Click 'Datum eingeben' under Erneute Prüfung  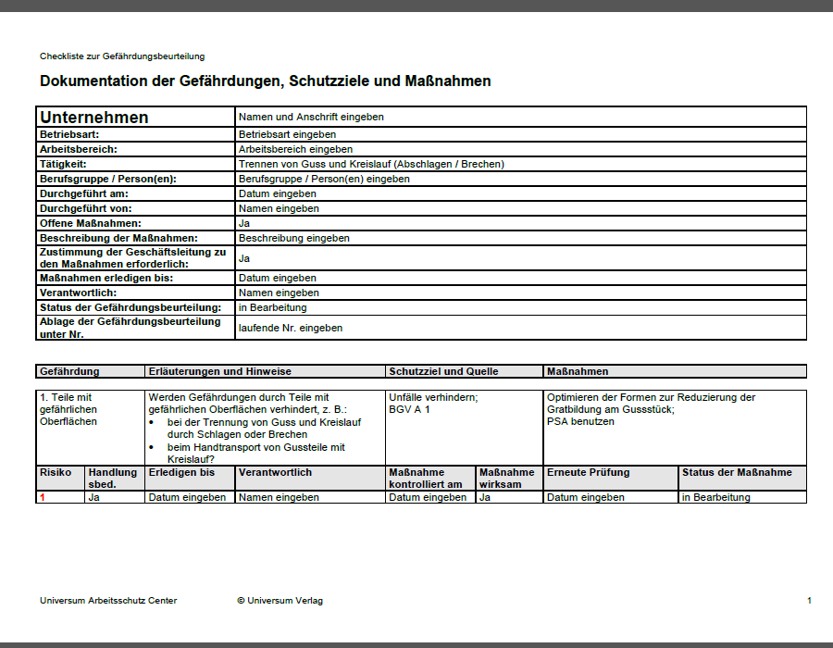tap(611, 497)
